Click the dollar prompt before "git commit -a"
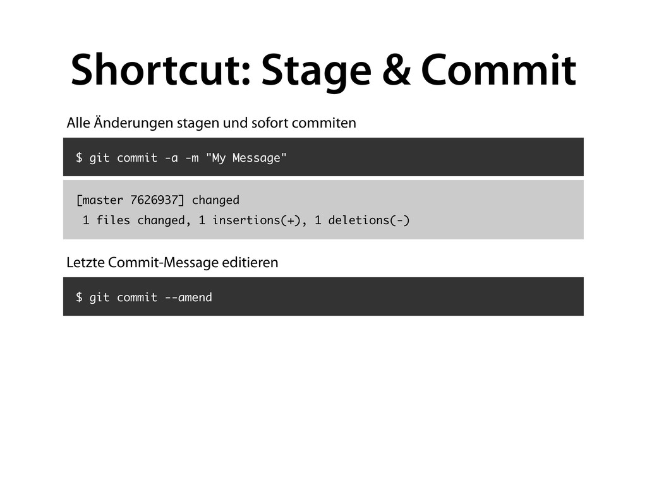Image resolution: width=647 pixels, height=485 pixels. [79, 157]
